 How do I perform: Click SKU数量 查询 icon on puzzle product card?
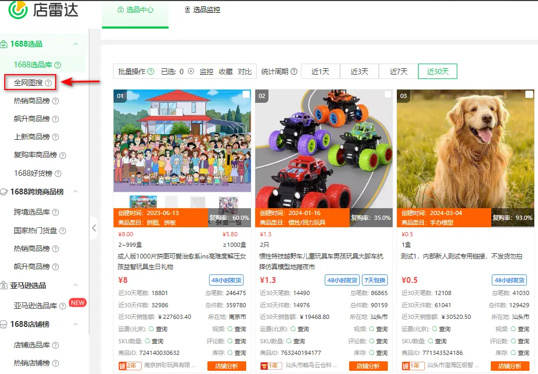pyautogui.click(x=147, y=341)
